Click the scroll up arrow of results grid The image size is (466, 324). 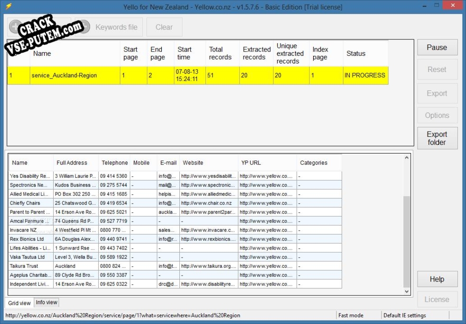[x=407, y=158]
